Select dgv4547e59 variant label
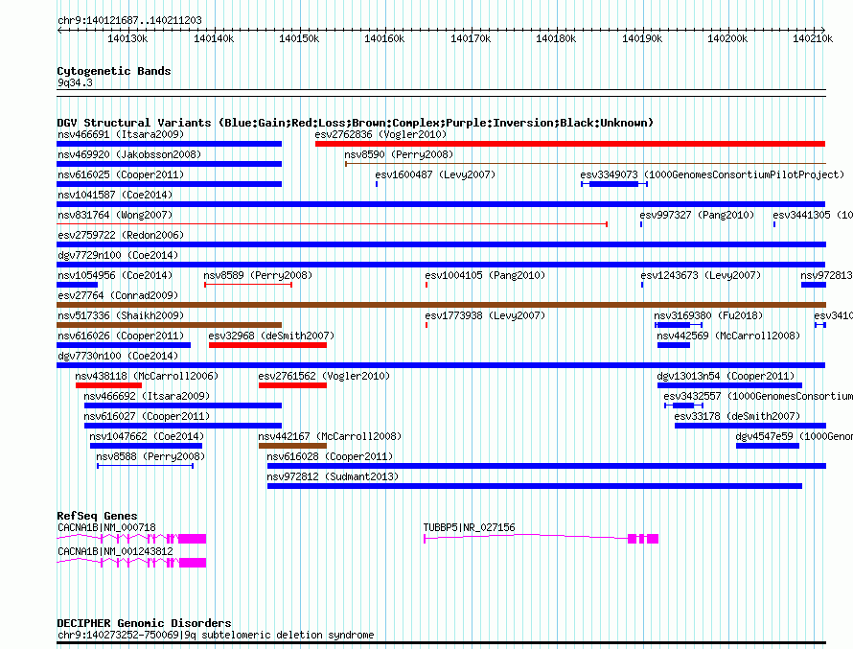 coord(795,436)
